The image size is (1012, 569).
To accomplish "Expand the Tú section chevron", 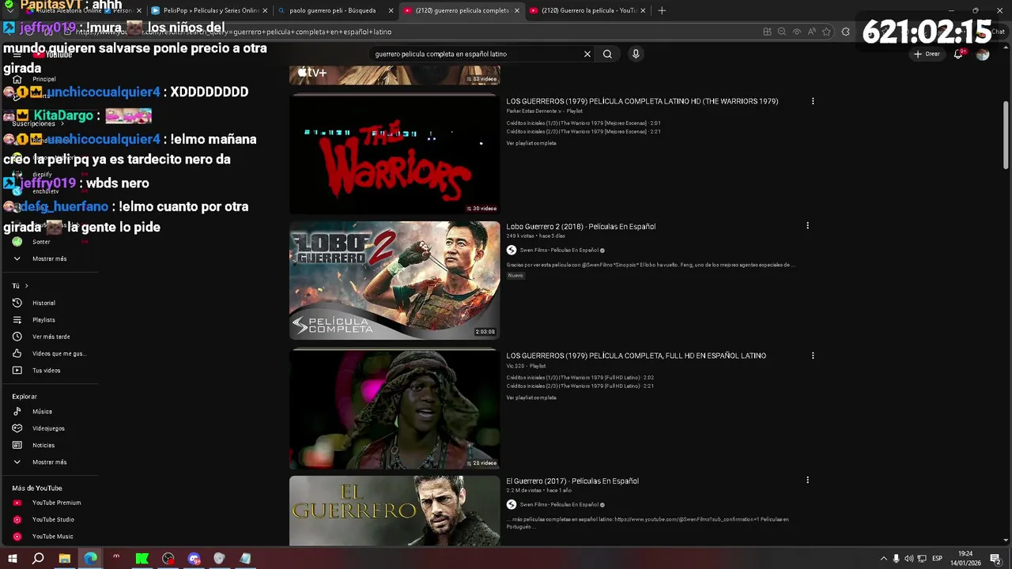I will 26,286.
